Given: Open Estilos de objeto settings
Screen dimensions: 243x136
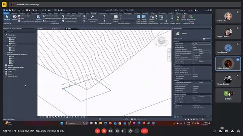Looking at the screenshot, I should 24,16.
